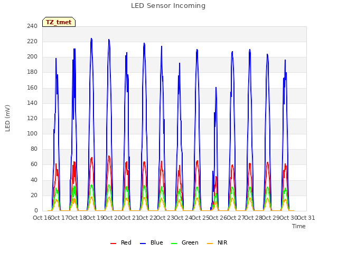Image resolution: width=338 pixels, height=253 pixels.
Task: Click the TZ_tmet annotation label
Action: point(59,22)
